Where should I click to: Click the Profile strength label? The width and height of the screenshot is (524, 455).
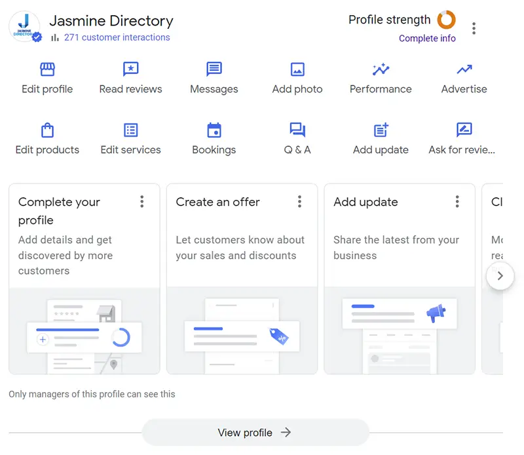pos(389,20)
